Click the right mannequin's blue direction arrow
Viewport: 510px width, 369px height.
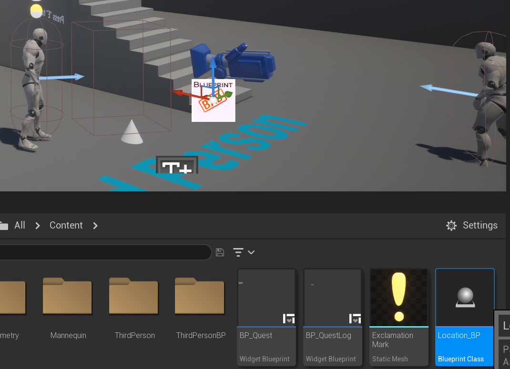pos(449,90)
